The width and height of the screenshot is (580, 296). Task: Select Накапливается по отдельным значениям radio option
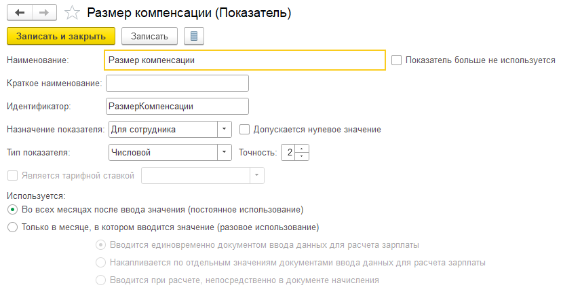100,263
